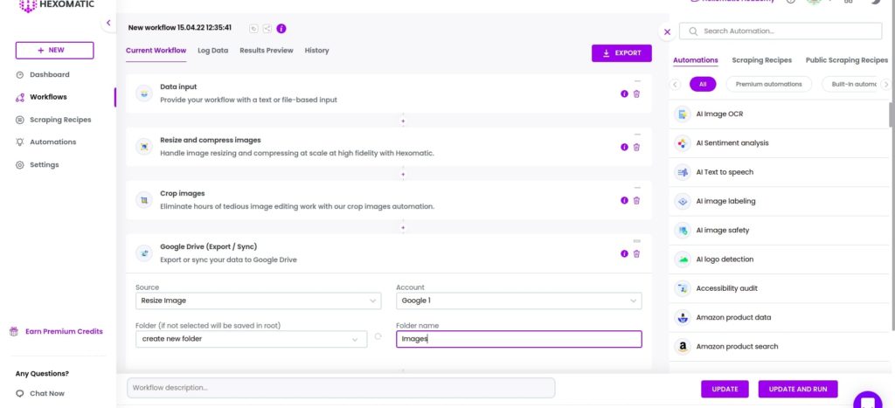Open the Source dropdown showing Resize Image
Screen dimensions: 895x408
(x=258, y=301)
